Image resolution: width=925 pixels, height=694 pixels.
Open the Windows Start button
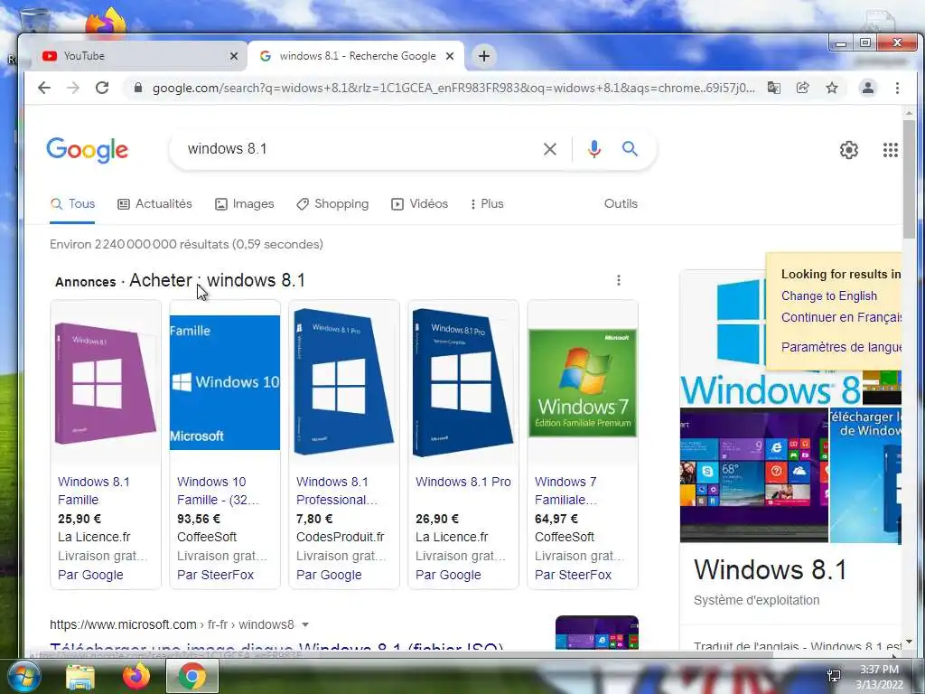23,676
